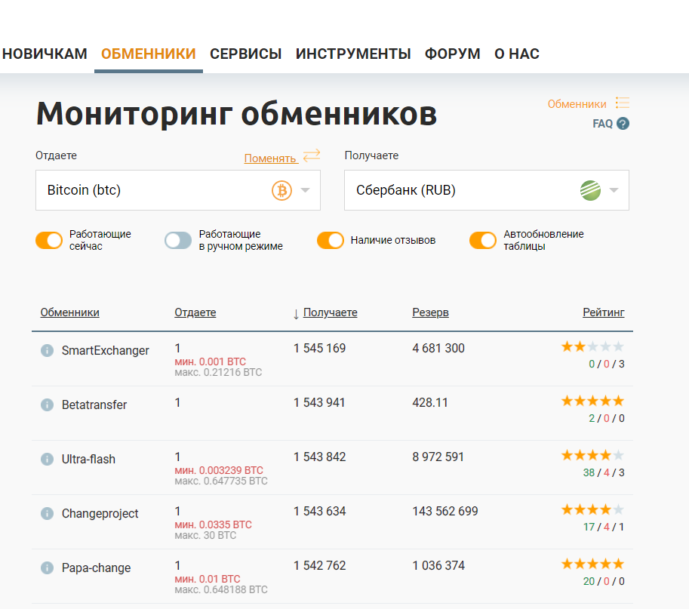Click the rate value 1 545 169
The width and height of the screenshot is (689, 609).
click(x=319, y=349)
